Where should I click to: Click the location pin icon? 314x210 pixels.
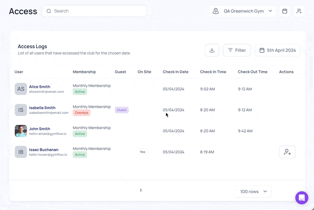coord(215,11)
